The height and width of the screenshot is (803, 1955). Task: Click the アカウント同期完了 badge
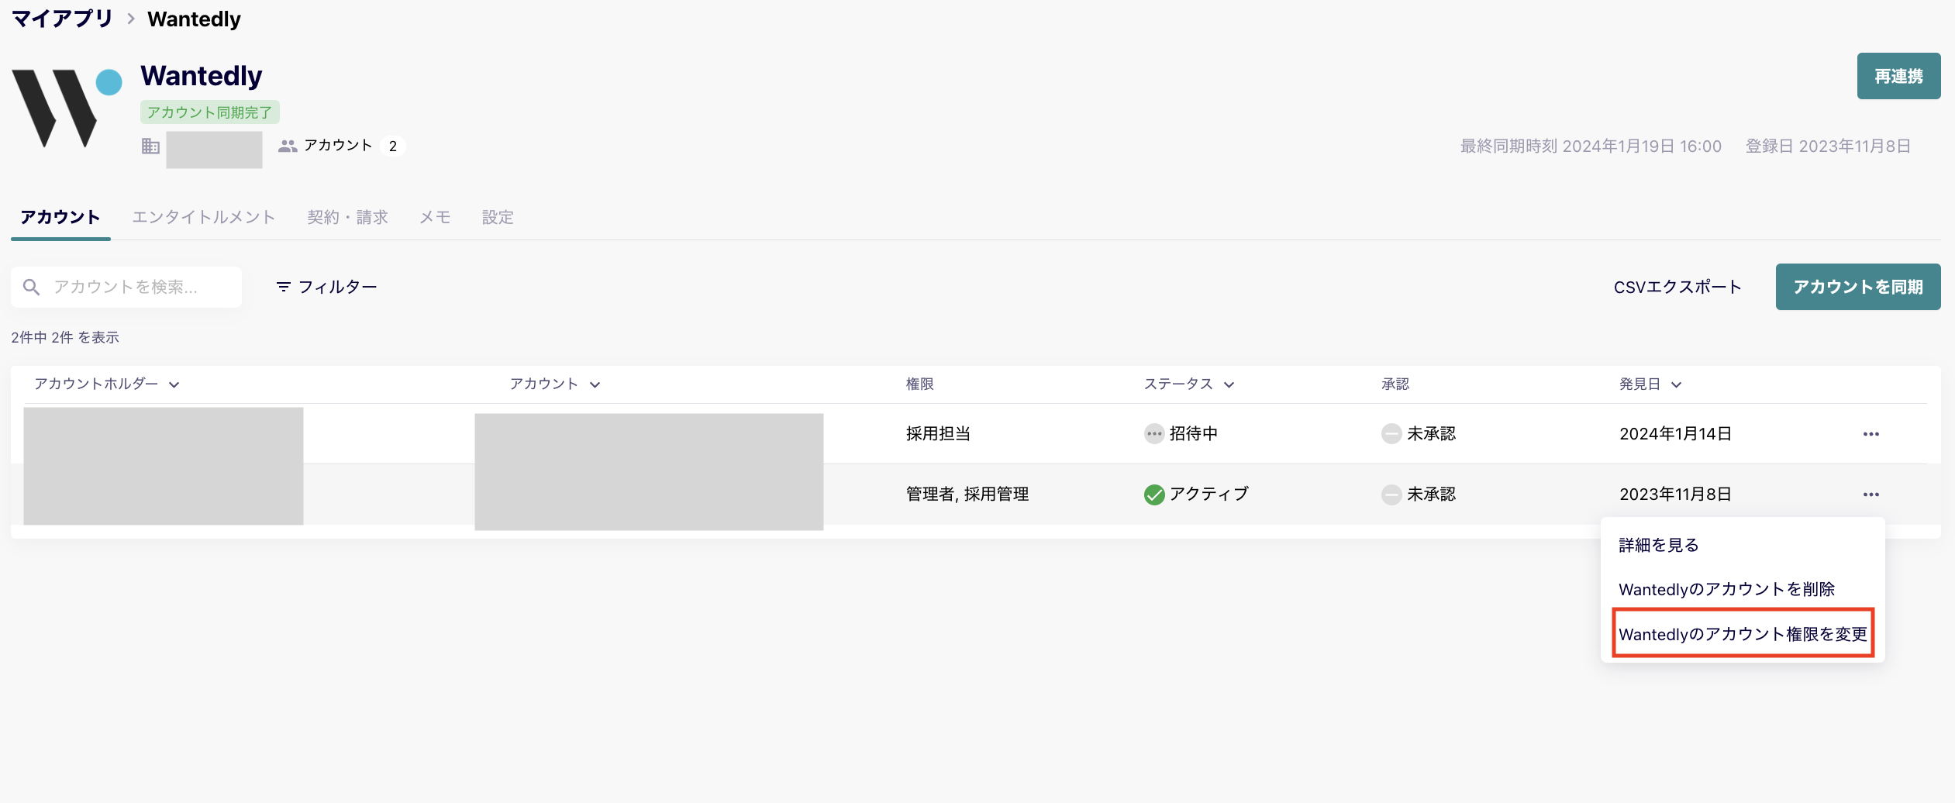pyautogui.click(x=209, y=112)
